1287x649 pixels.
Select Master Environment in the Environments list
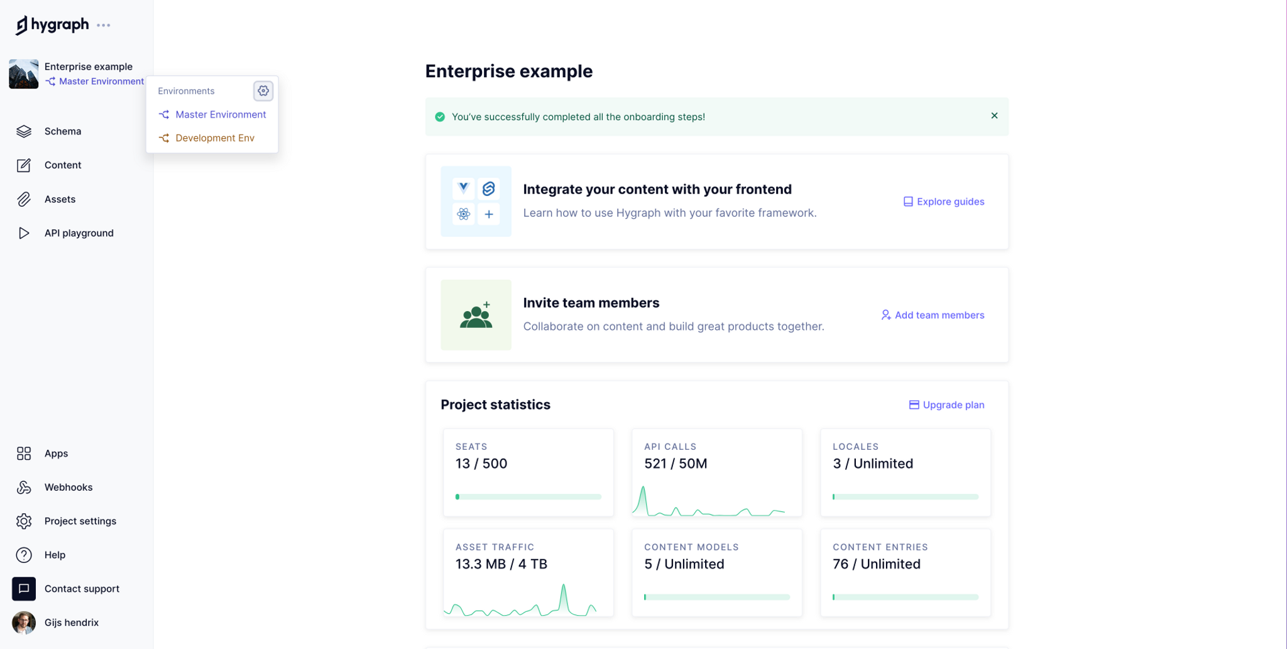point(212,114)
